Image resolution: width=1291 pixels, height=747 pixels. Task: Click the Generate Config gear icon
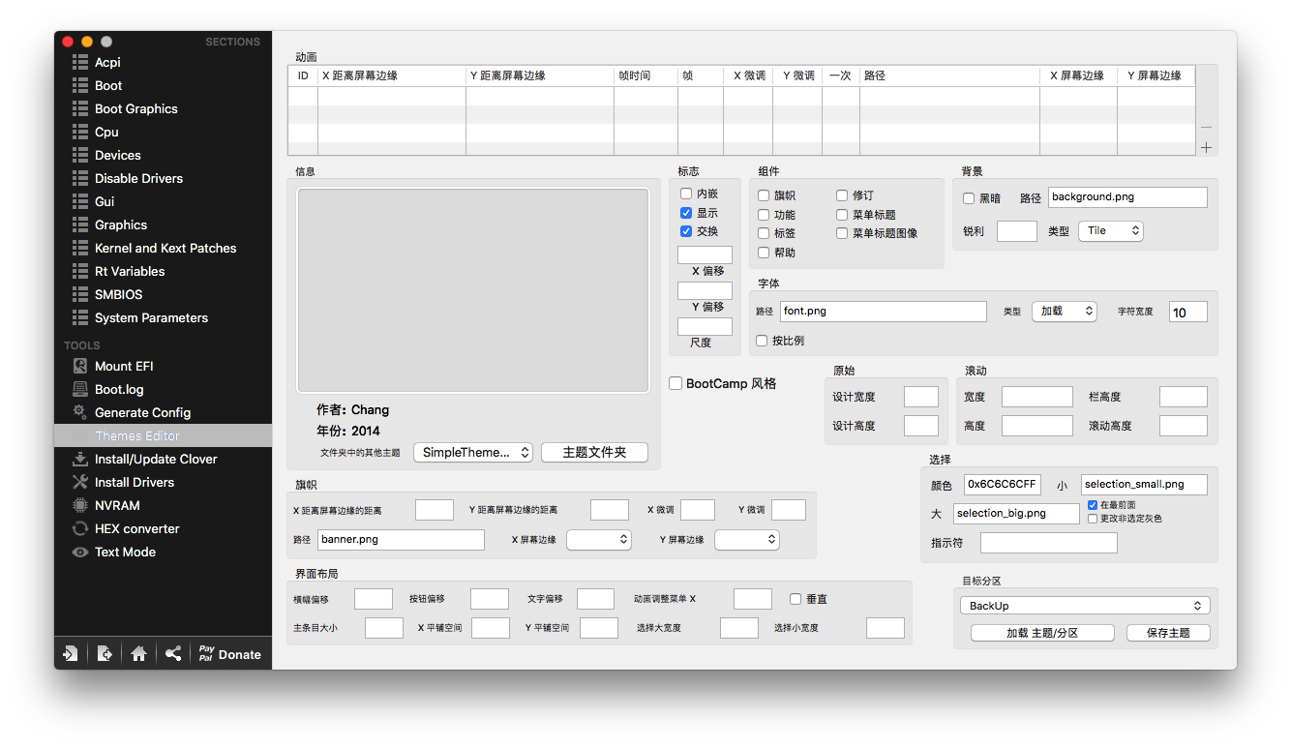tap(80, 412)
